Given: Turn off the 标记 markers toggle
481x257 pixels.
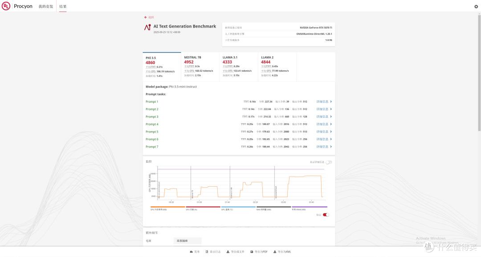Looking at the screenshot, I should coord(326,215).
